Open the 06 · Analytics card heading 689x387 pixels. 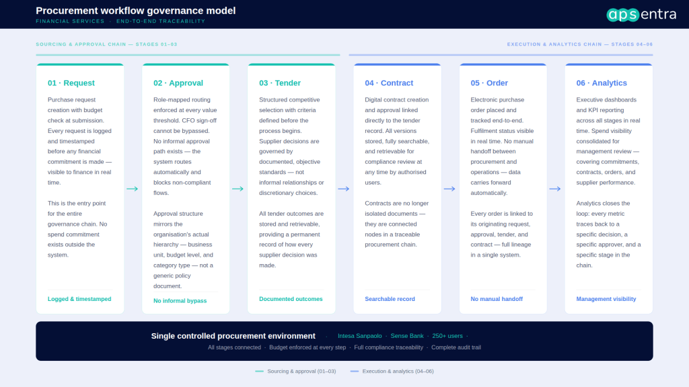(x=602, y=83)
